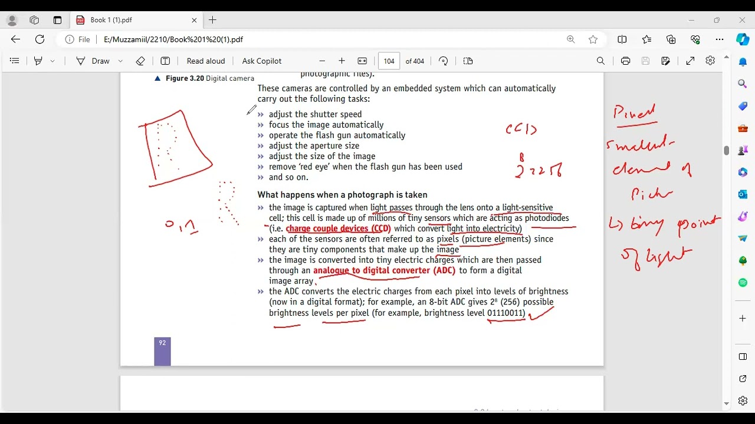Open Collections panel

tap(671, 39)
